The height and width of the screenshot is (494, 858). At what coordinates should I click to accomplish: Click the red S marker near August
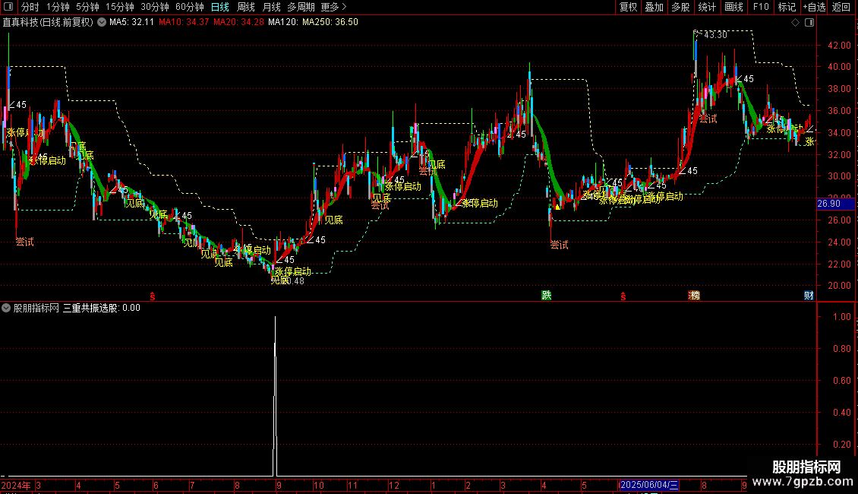(623, 296)
